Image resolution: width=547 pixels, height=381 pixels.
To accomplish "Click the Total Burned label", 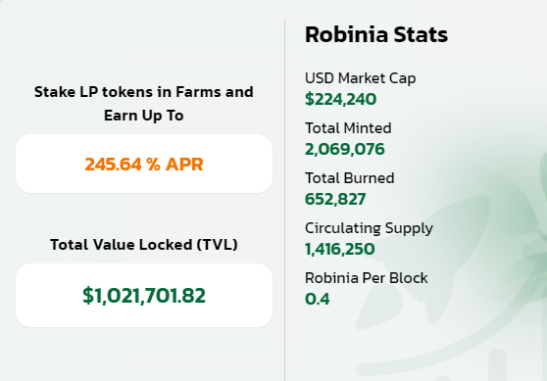I will point(349,178).
